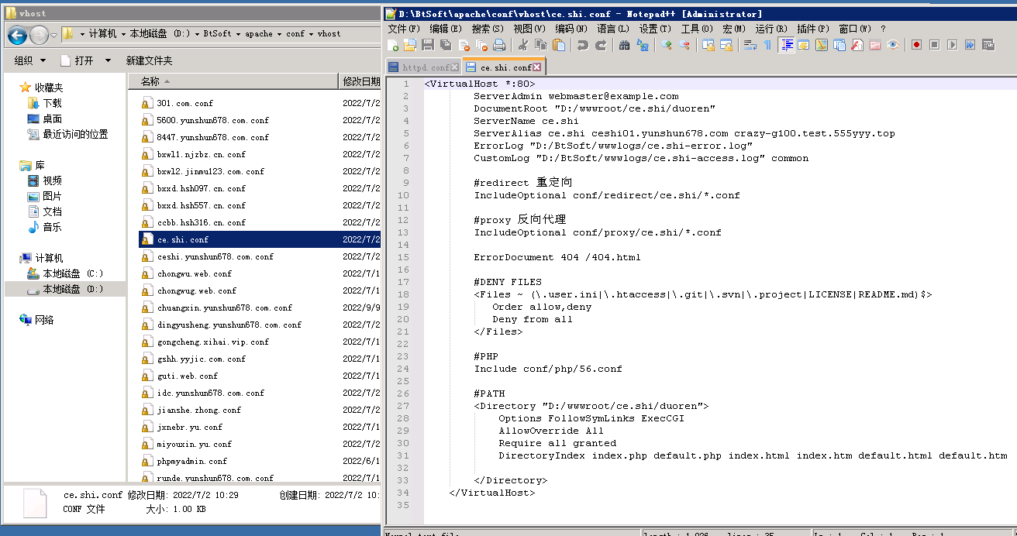The height and width of the screenshot is (536, 1017).
Task: Toggle the indent guide toolbar button
Action: (x=787, y=45)
